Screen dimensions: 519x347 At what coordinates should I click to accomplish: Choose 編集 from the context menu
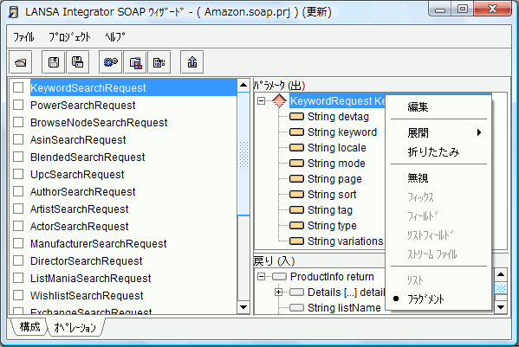(x=418, y=106)
